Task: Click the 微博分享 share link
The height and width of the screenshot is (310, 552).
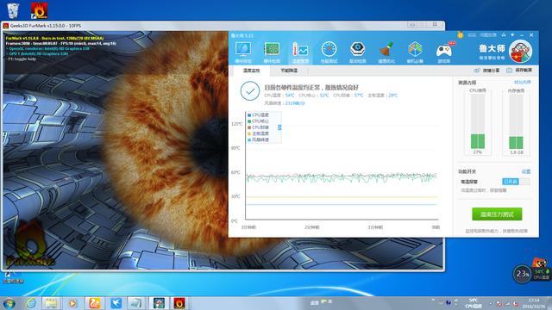Action: click(487, 71)
